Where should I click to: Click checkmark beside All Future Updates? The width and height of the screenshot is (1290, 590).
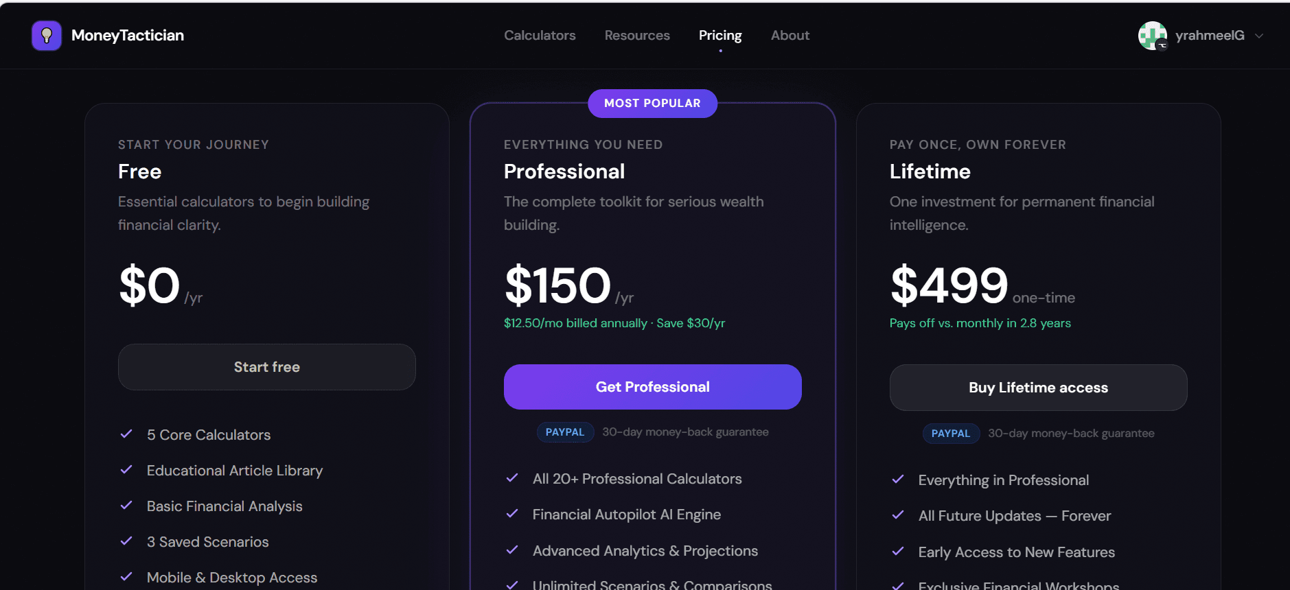898,515
